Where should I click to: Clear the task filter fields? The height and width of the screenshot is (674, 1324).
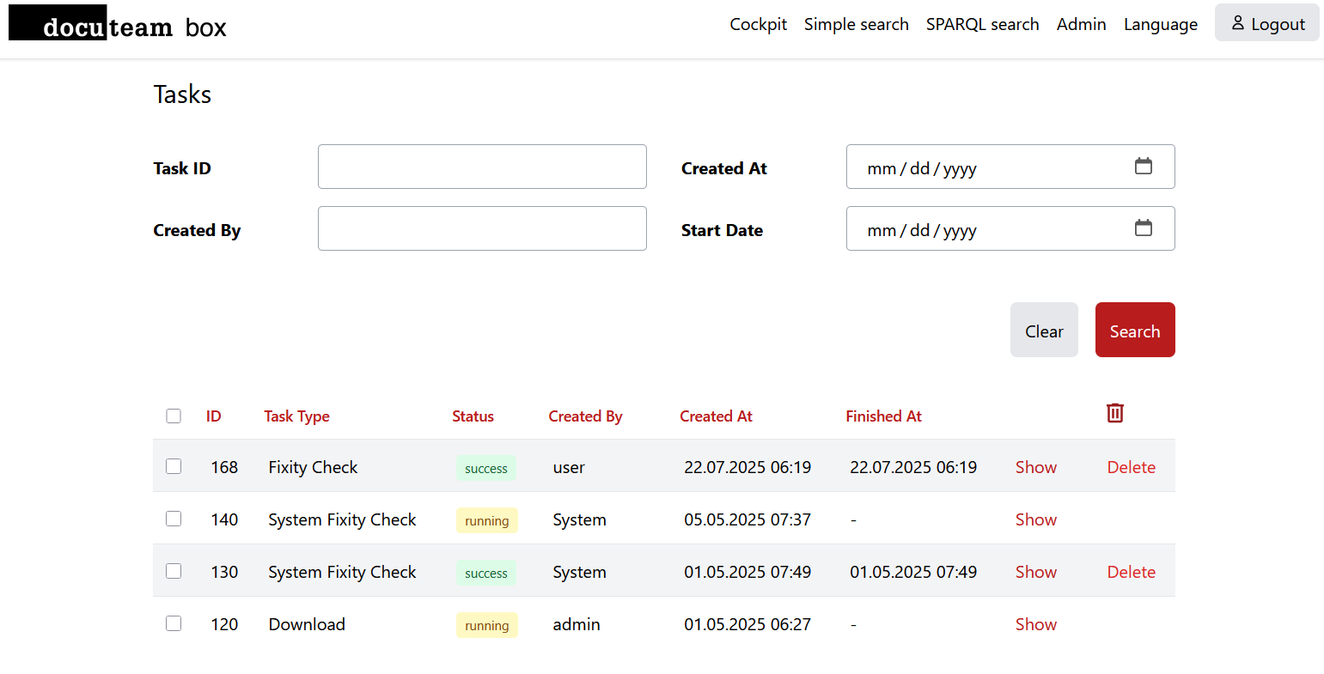[x=1043, y=331]
